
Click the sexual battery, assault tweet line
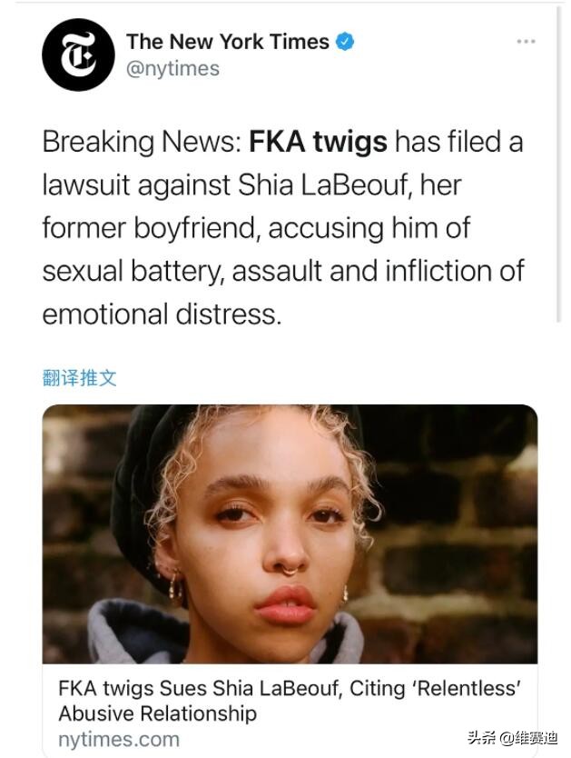[283, 271]
